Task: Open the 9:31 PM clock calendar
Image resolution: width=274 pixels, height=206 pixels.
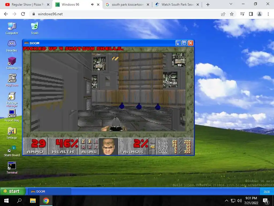Action: coord(251,201)
